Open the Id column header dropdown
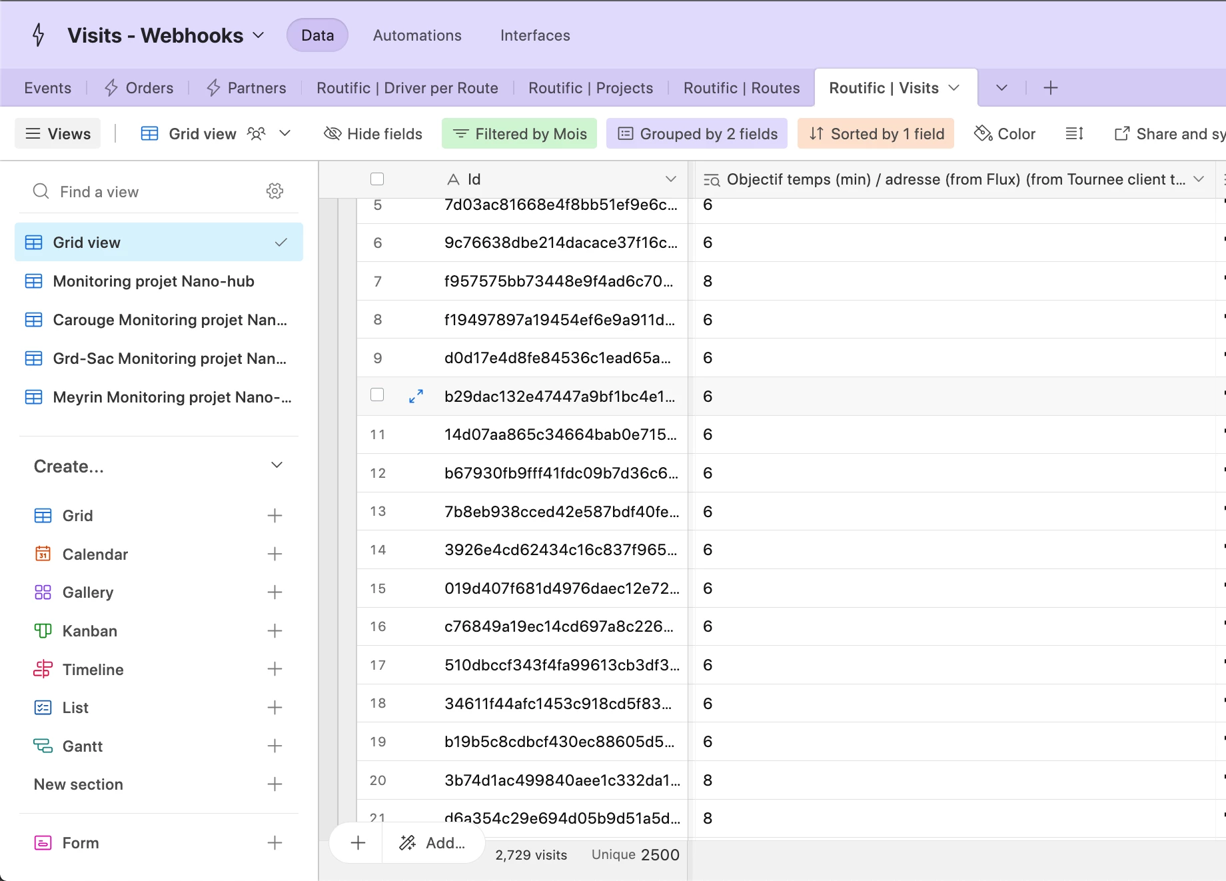Image resolution: width=1226 pixels, height=881 pixels. point(671,179)
